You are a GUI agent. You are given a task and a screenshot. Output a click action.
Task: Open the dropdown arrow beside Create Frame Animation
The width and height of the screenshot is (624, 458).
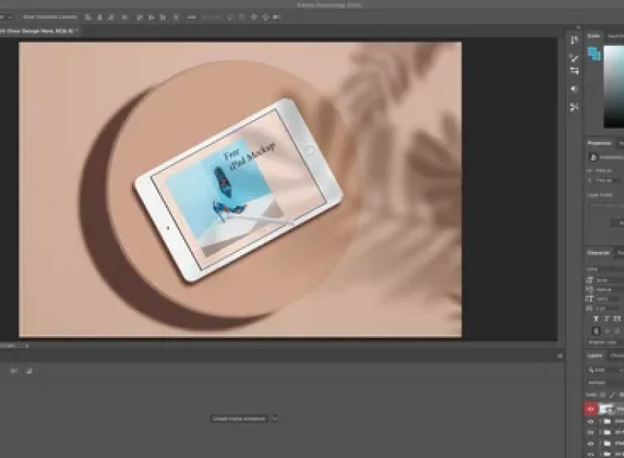(275, 419)
